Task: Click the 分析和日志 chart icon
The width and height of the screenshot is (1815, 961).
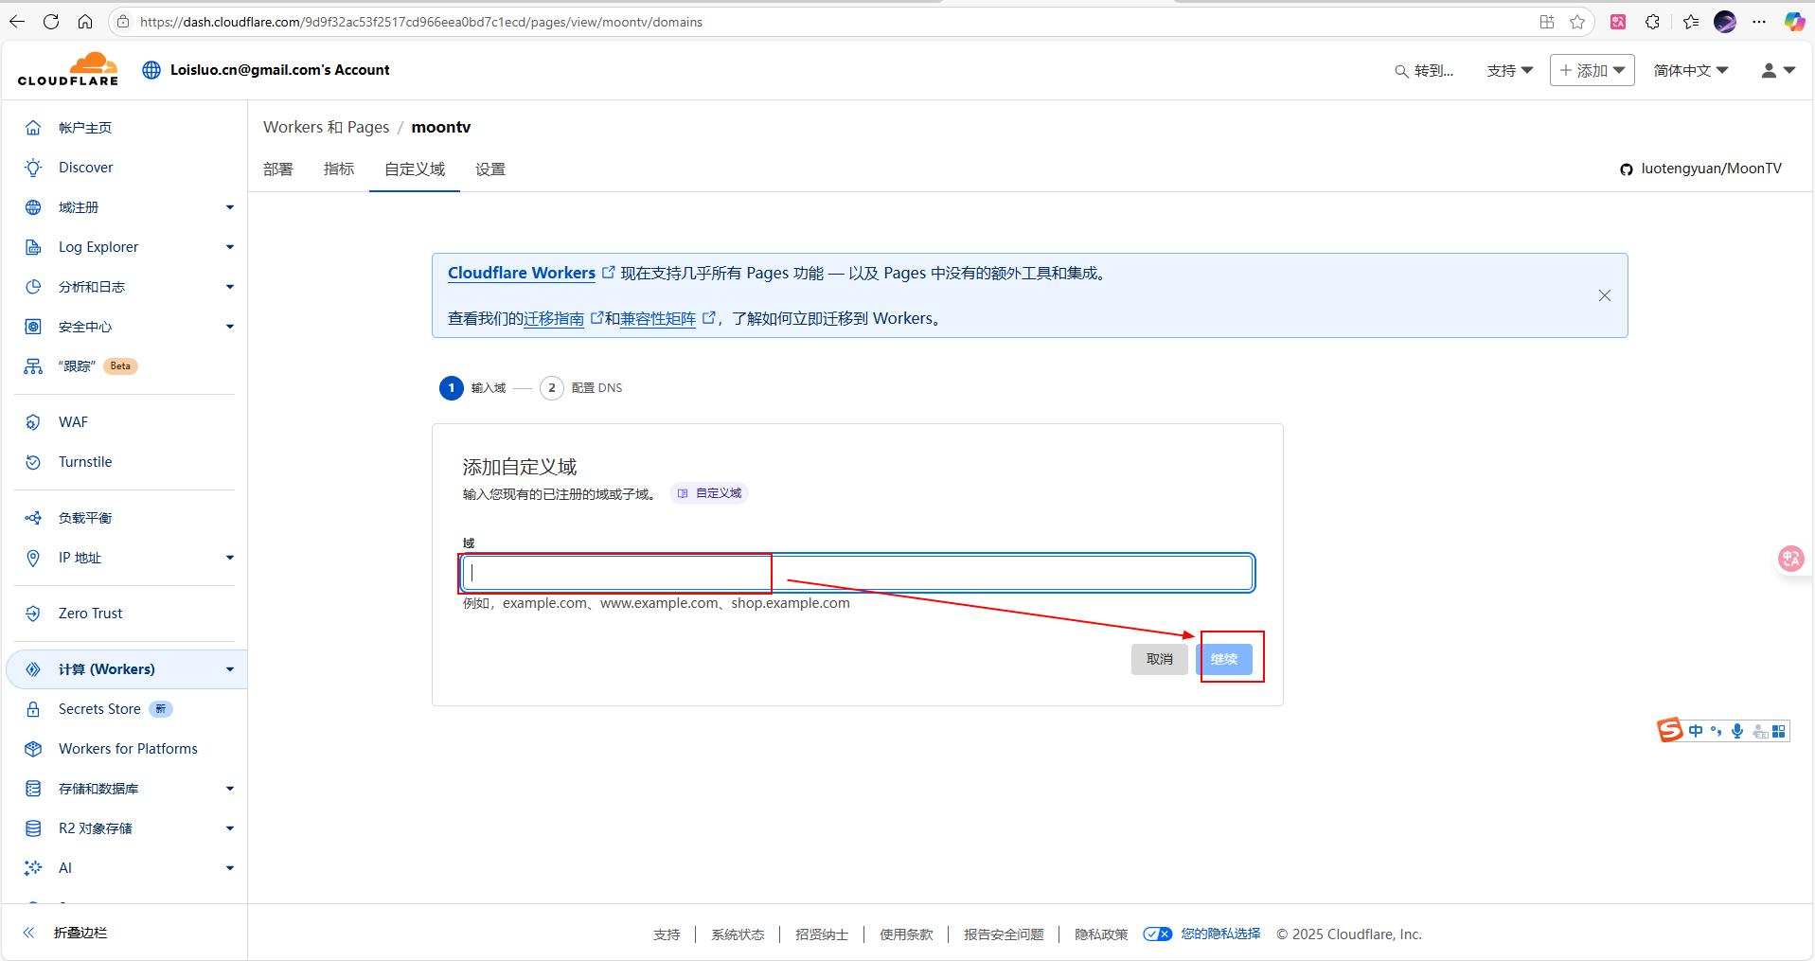Action: click(33, 287)
